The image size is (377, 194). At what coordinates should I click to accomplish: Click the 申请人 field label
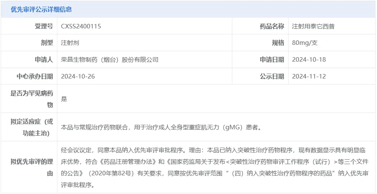point(44,59)
